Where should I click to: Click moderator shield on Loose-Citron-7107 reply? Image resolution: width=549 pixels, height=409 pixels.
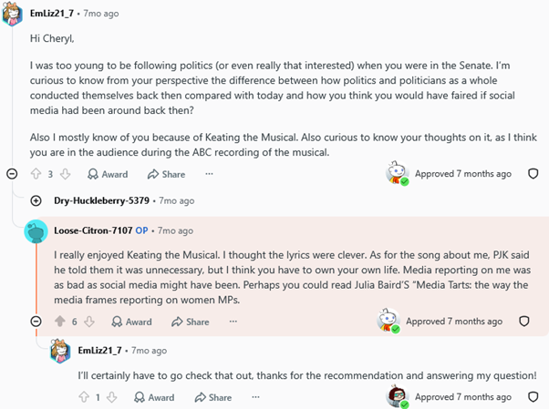pos(523,322)
